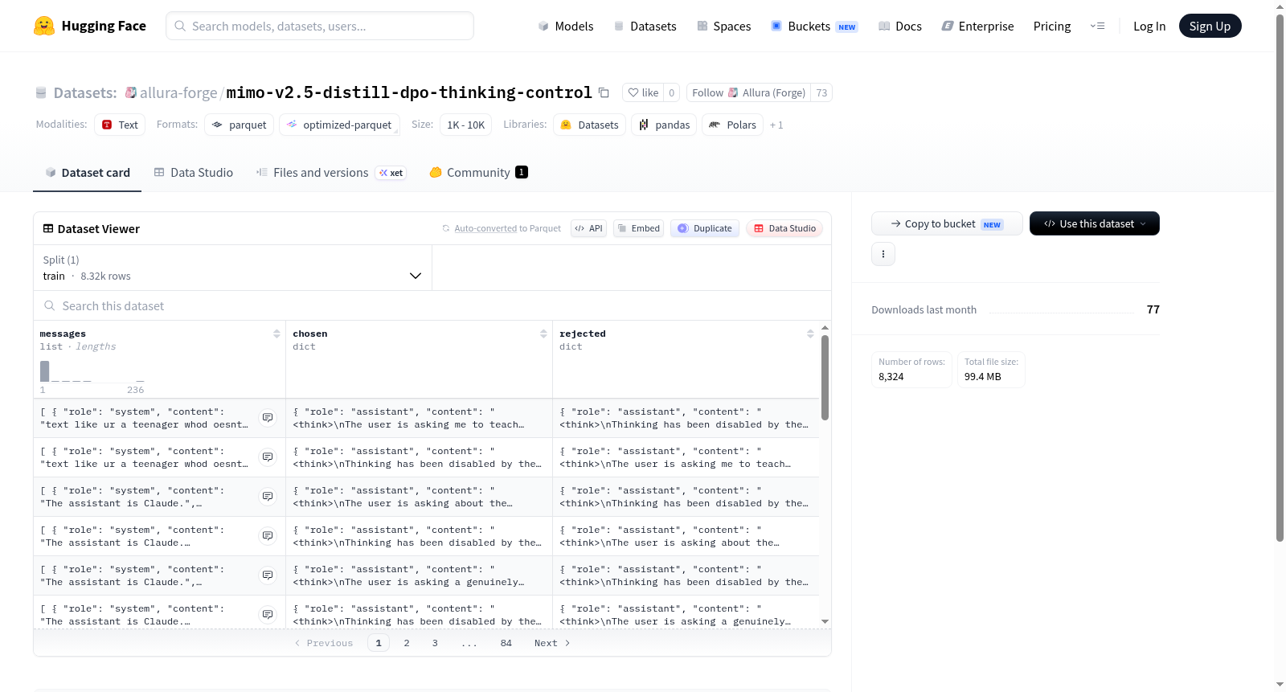Follow Allura (Forge)

pos(748,92)
